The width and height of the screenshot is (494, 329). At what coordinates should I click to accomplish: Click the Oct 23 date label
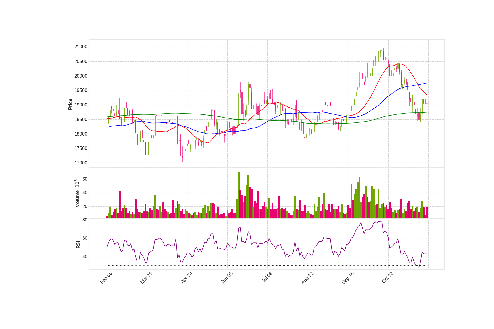[x=388, y=278]
